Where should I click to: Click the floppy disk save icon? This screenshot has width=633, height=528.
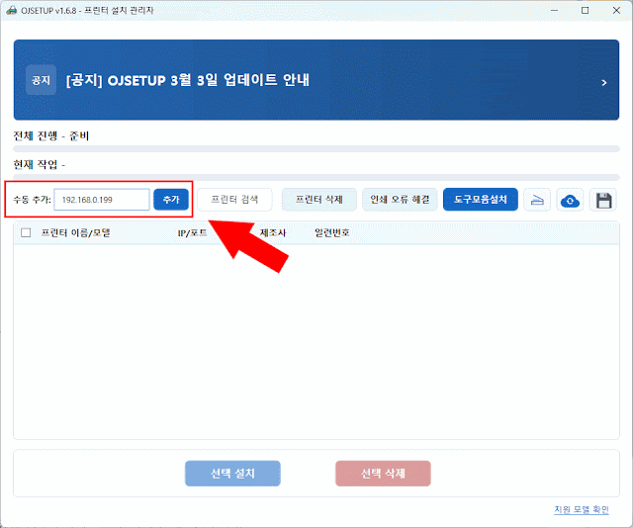pyautogui.click(x=603, y=200)
